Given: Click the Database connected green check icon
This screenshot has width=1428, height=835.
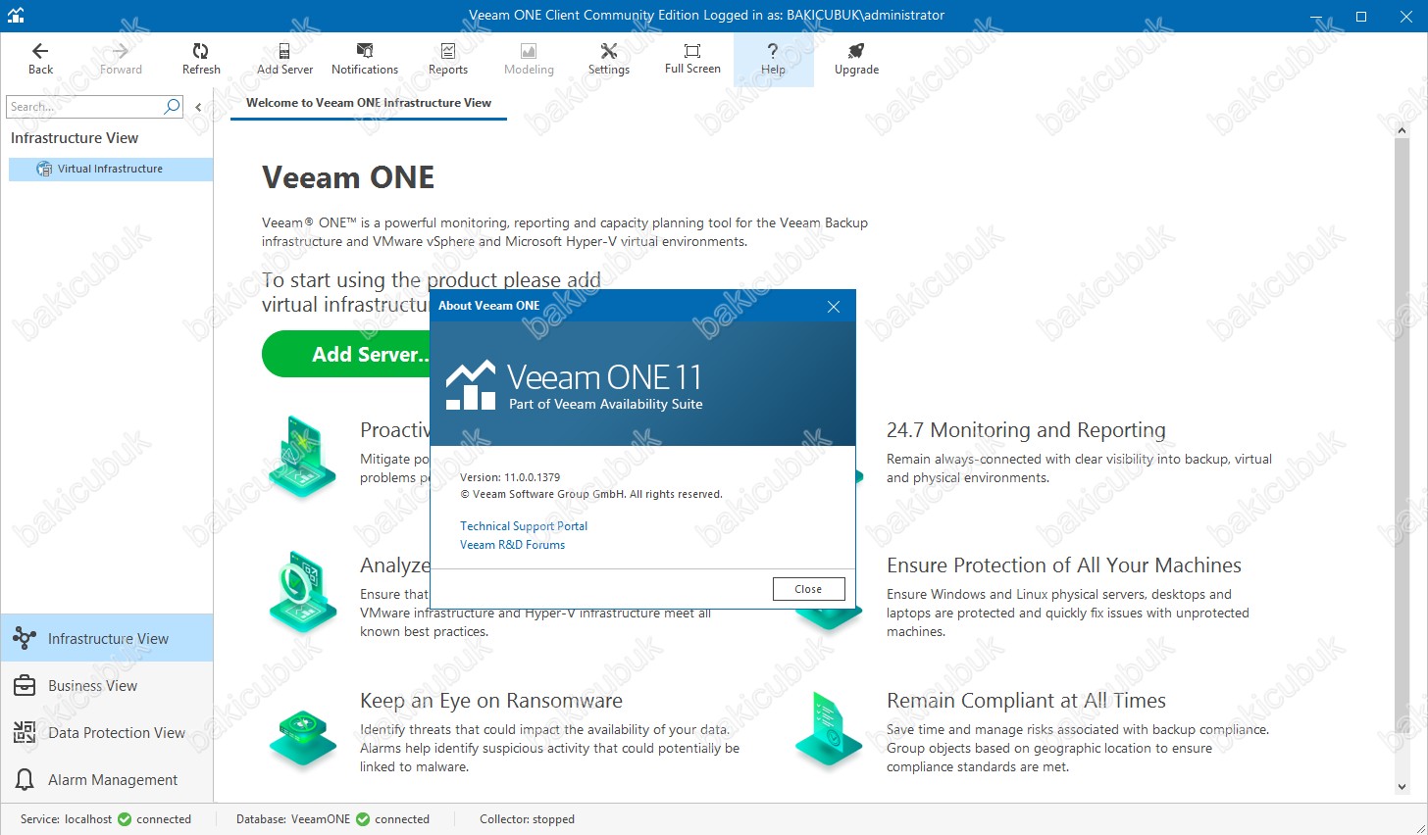Looking at the screenshot, I should (x=363, y=819).
